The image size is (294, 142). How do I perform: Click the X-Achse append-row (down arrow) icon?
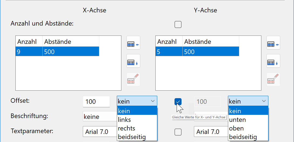click(133, 61)
